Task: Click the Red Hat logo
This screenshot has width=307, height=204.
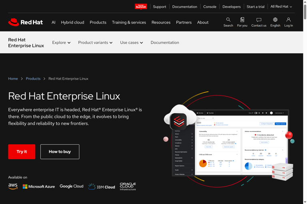Action: coord(26,22)
